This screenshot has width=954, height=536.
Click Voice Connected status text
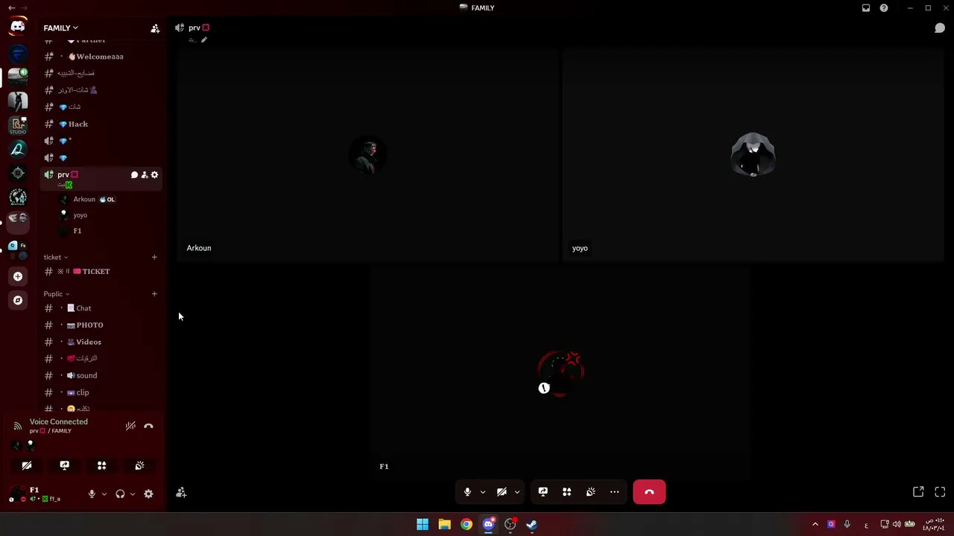pyautogui.click(x=59, y=422)
